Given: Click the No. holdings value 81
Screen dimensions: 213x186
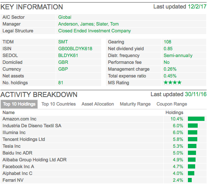Looking at the screenshot, I should point(61,83).
